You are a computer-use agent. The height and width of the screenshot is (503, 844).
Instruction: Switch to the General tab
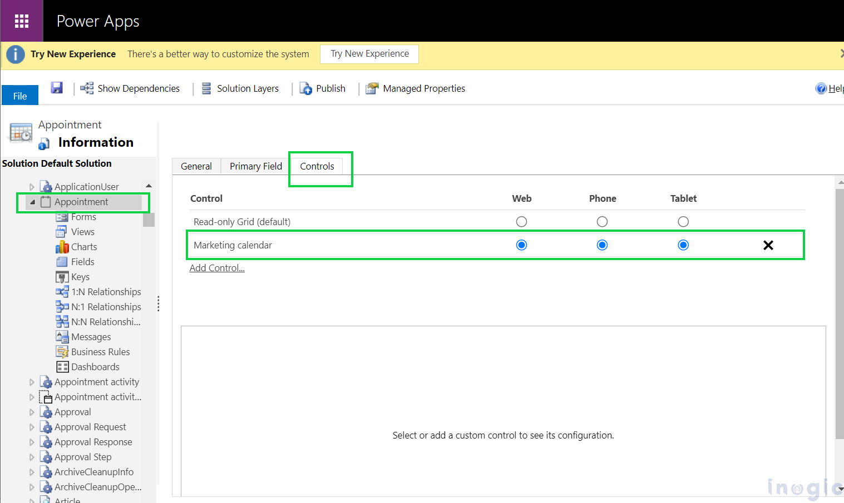click(196, 166)
